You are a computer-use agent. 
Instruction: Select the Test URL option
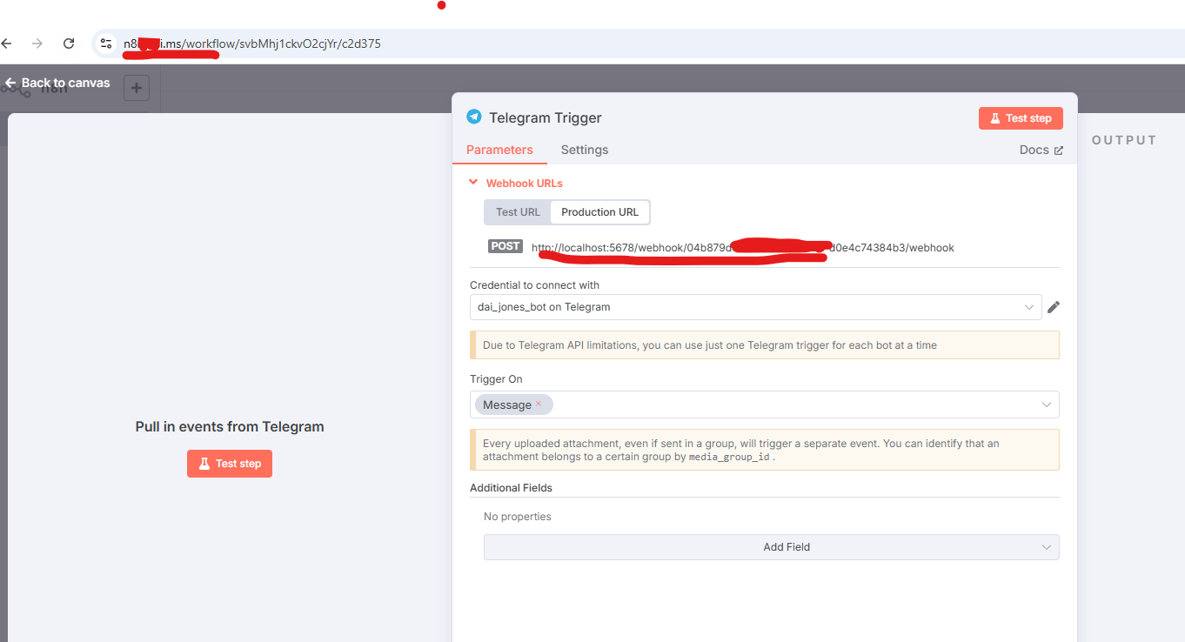click(x=518, y=212)
